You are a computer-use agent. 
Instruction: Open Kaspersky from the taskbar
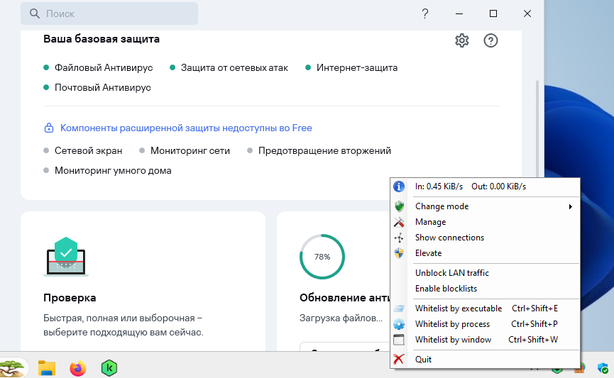click(x=109, y=368)
